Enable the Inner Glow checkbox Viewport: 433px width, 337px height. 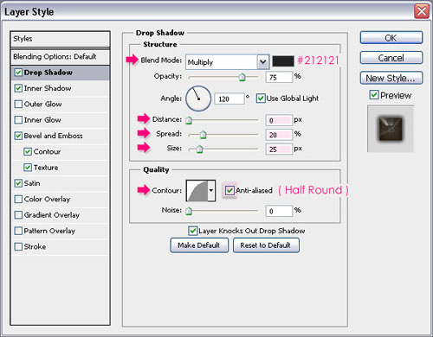[18, 120]
